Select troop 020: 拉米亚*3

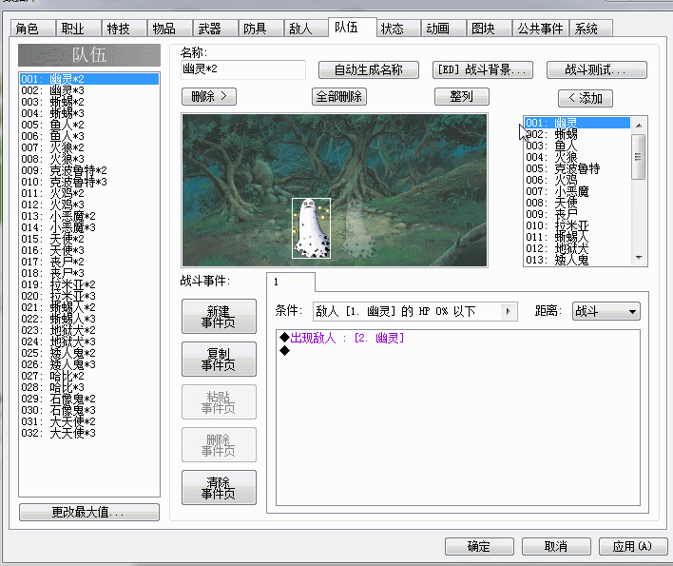tap(88, 296)
